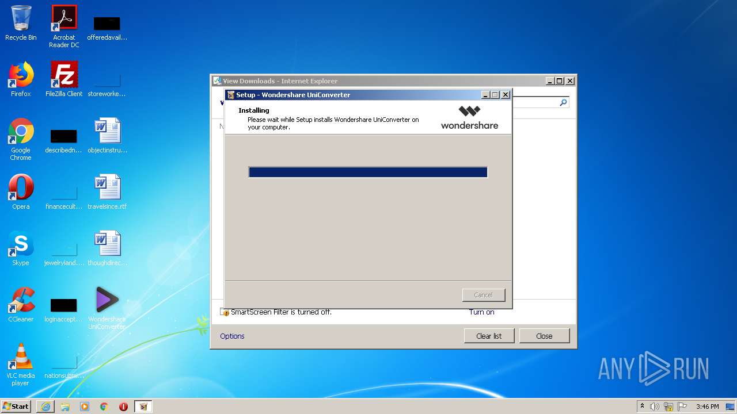Launch Google Chrome desktop icon

21,139
